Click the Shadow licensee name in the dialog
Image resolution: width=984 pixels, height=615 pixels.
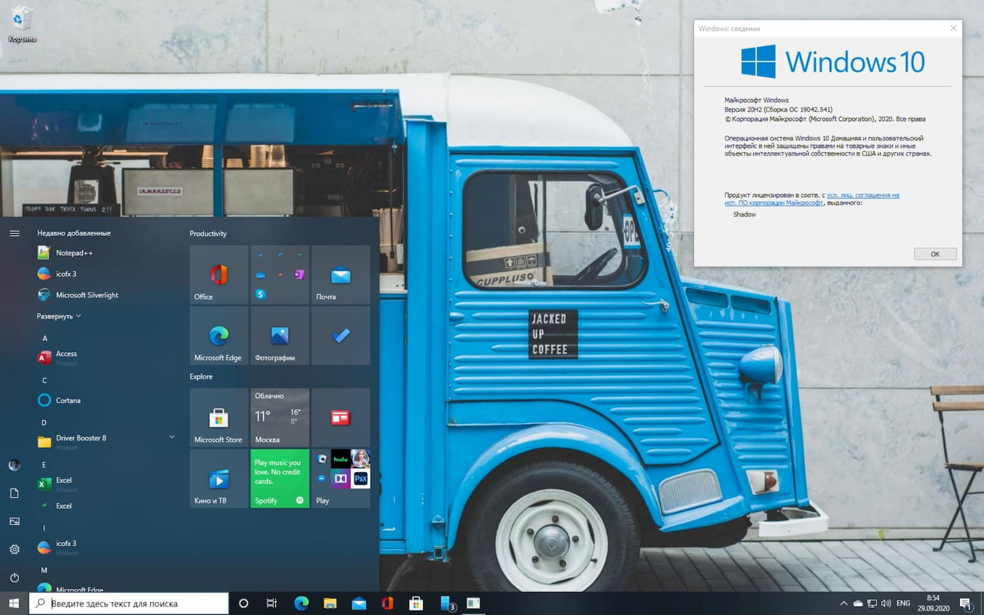coord(745,214)
